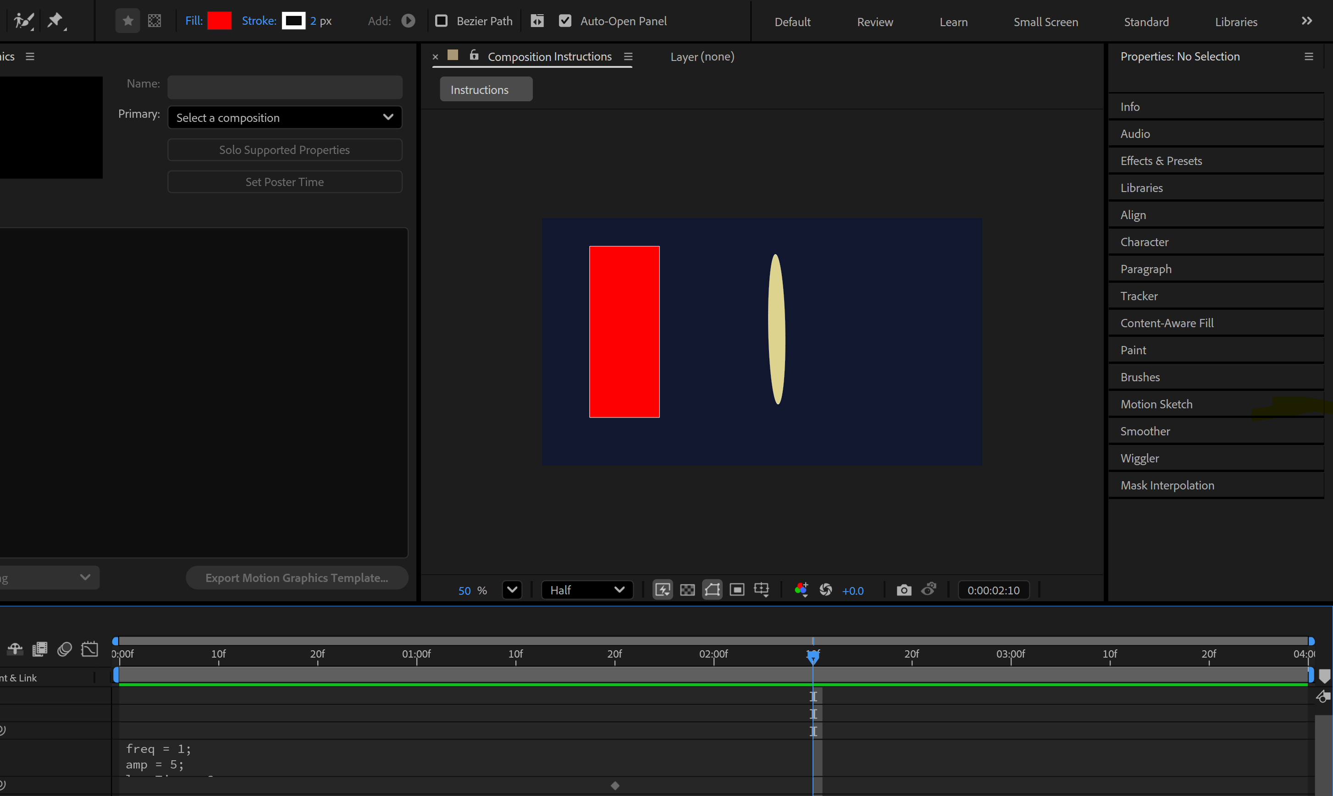Open show channel and color management icon

tap(801, 590)
